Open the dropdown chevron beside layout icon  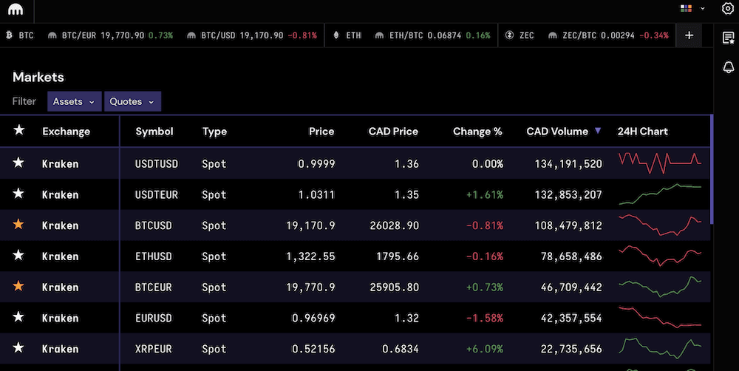point(703,9)
